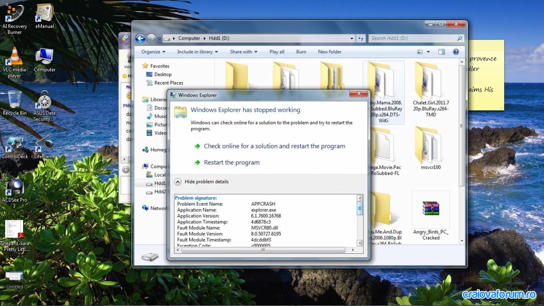
Task: Open recent pages dropdown beside Forward button
Action: pos(159,39)
